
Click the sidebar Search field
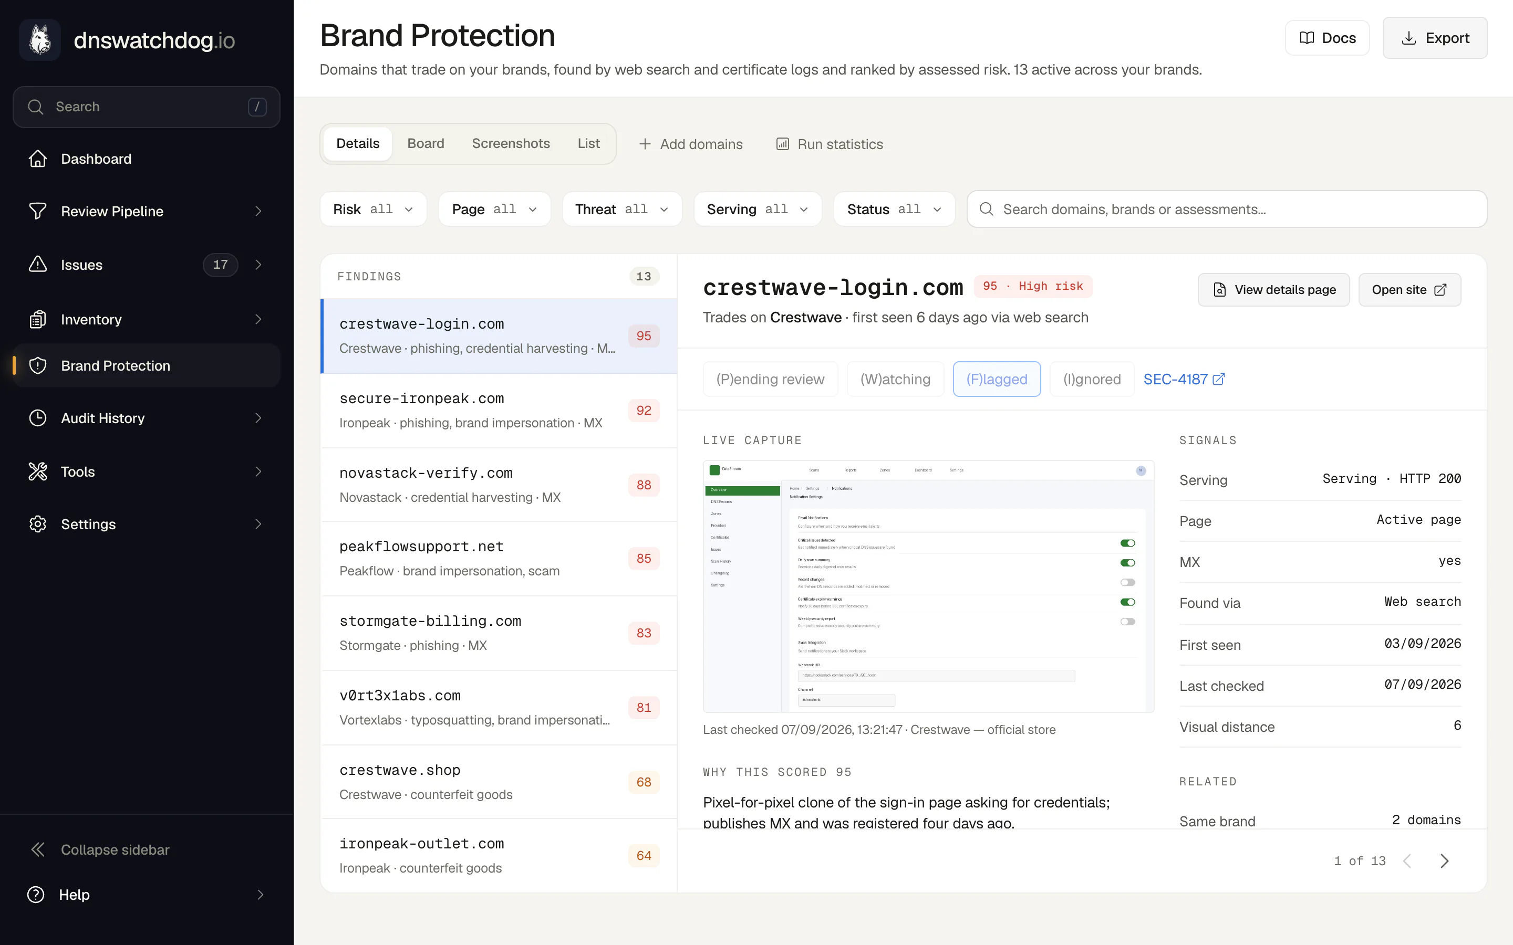click(x=146, y=107)
